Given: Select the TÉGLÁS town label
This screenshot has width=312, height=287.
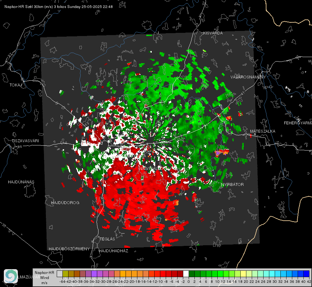Looking at the screenshot, I should [107, 239].
